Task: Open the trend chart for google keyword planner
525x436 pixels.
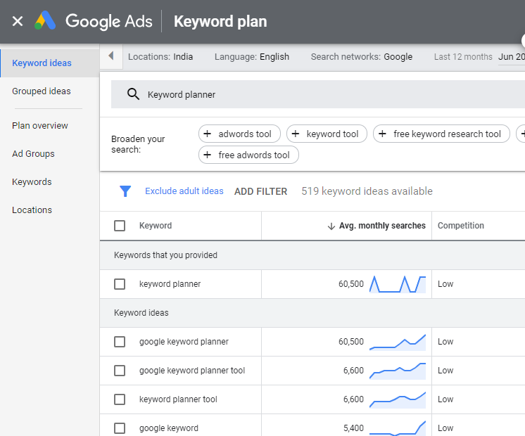Action: click(x=398, y=342)
